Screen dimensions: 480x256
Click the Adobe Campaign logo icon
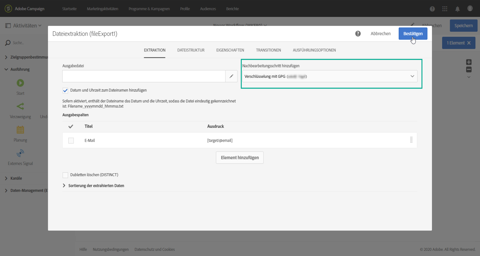pos(8,9)
